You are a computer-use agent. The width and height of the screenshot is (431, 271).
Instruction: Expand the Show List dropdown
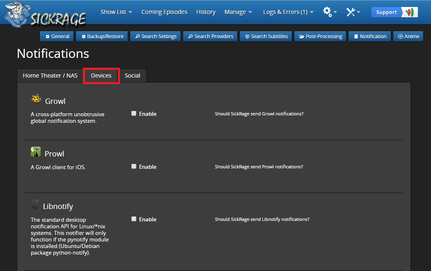(116, 12)
